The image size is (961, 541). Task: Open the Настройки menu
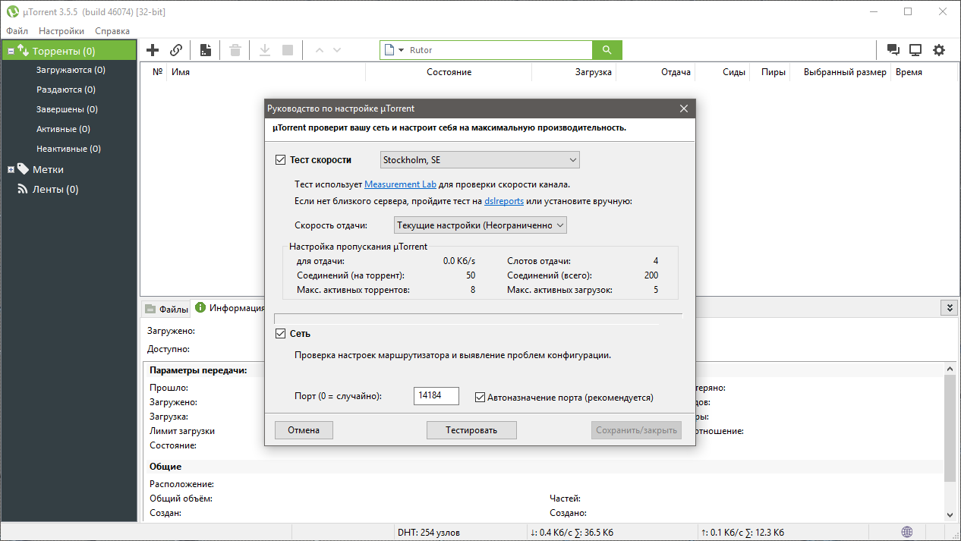point(61,31)
